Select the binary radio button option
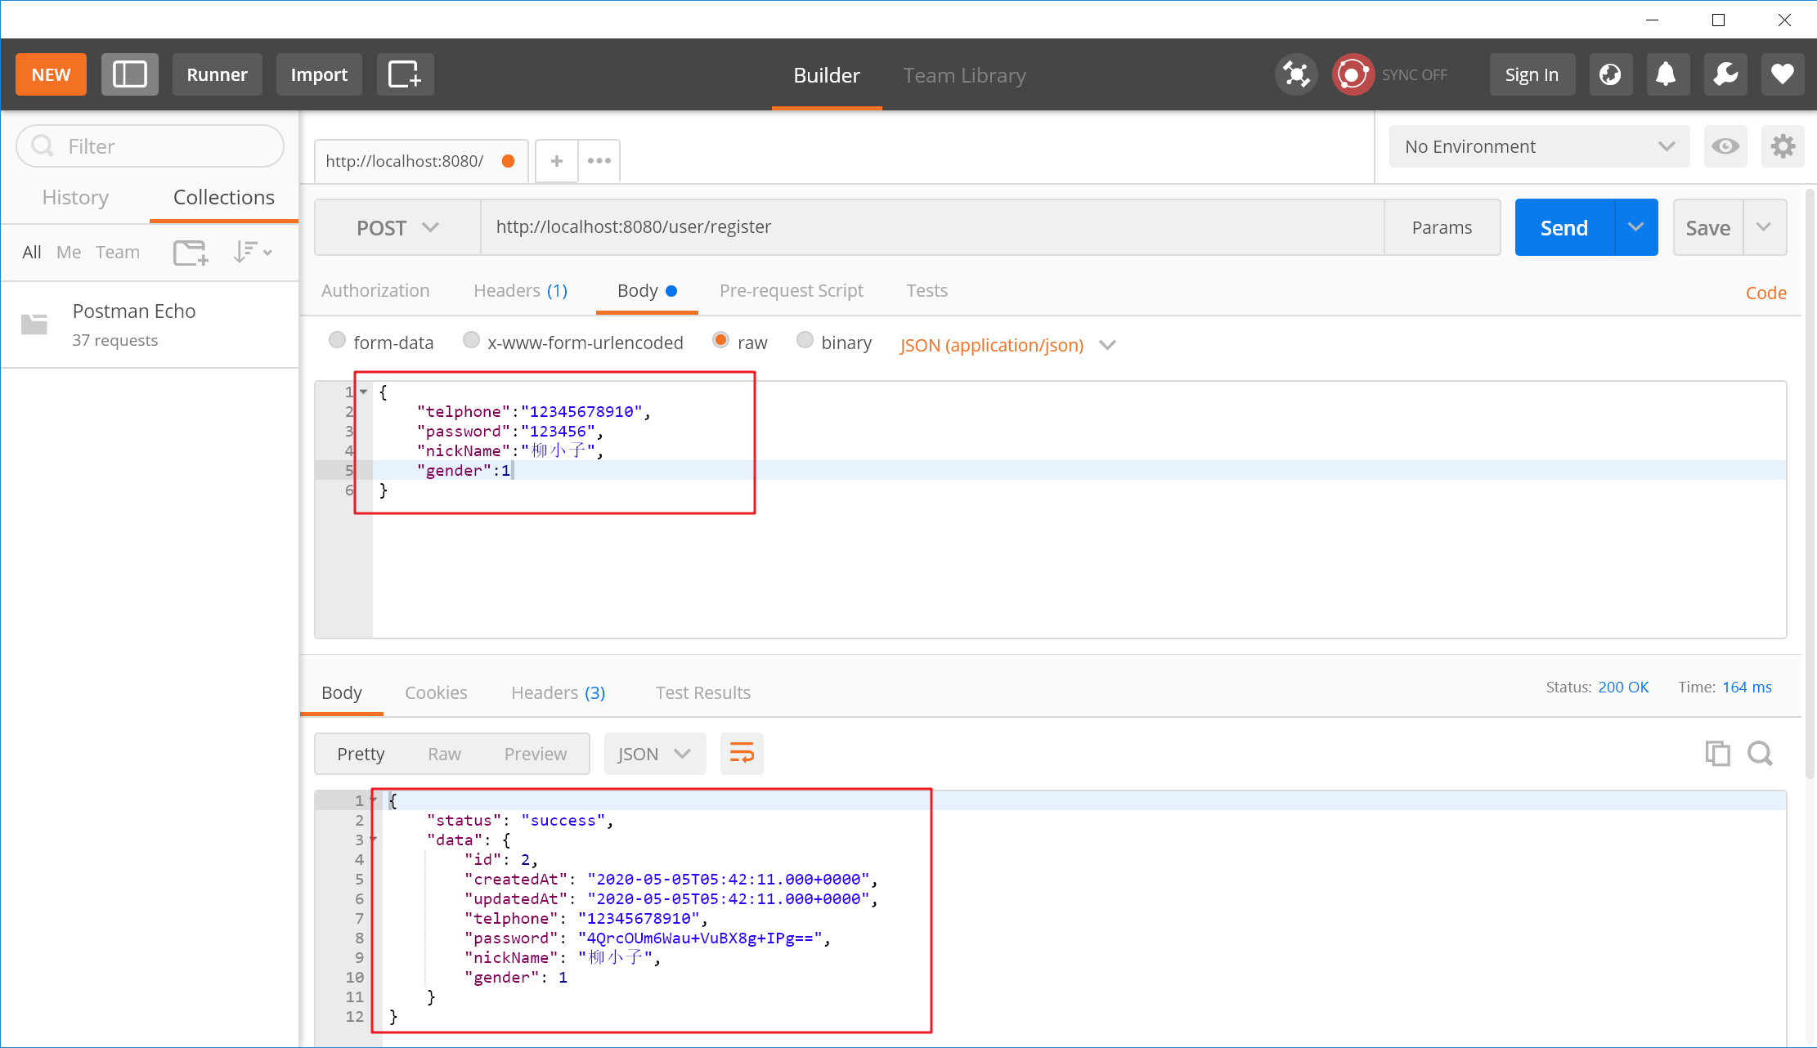 coord(804,343)
